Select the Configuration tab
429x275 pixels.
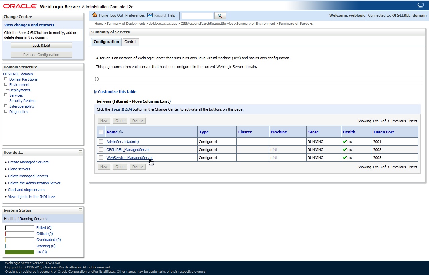pyautogui.click(x=106, y=42)
